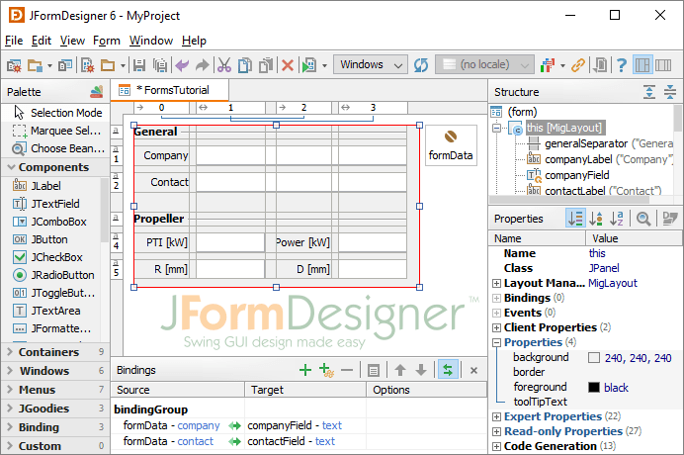
Task: Collapse the 'this [MigLayout]' tree node
Action: [x=496, y=129]
